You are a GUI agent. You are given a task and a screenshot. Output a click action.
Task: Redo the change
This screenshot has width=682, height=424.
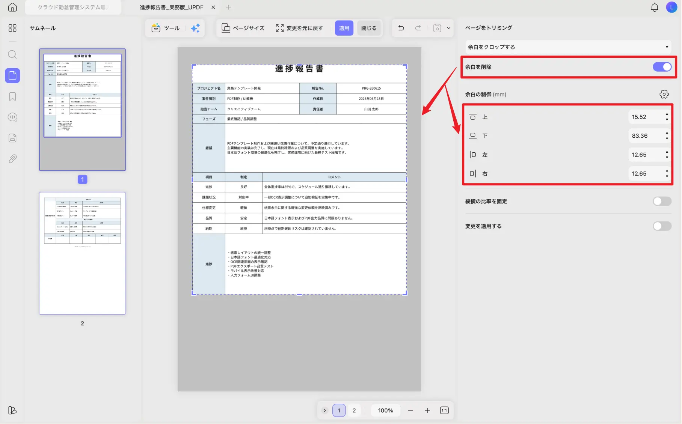coord(418,28)
